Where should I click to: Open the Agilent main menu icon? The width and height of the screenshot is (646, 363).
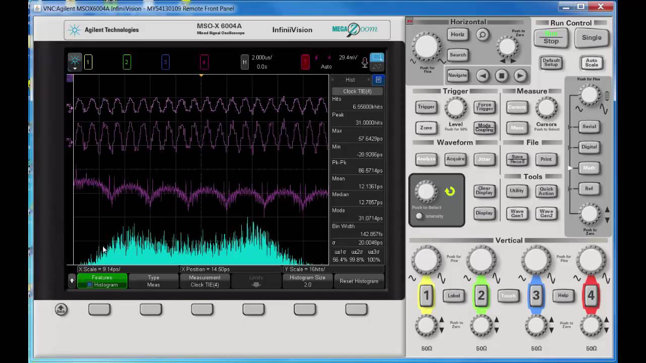coord(75,62)
